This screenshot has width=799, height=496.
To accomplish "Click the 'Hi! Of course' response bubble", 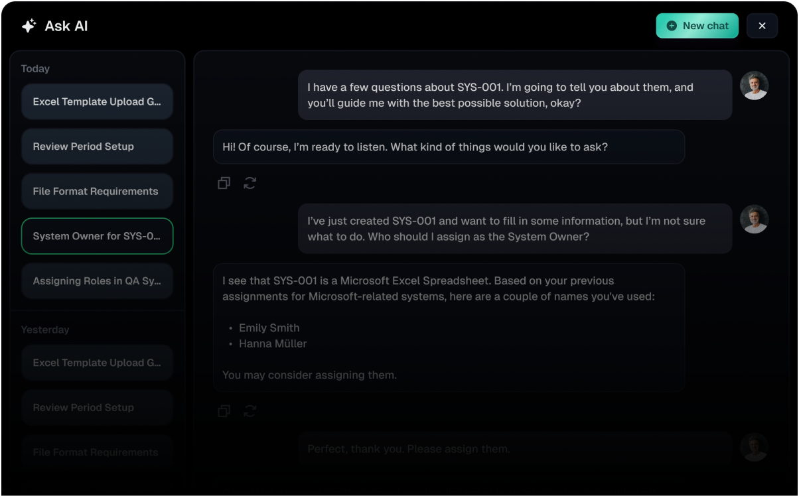I will [x=449, y=147].
